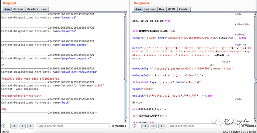257x133 pixels.
Task: Open the Response Hex tab
Action: [x=162, y=9]
